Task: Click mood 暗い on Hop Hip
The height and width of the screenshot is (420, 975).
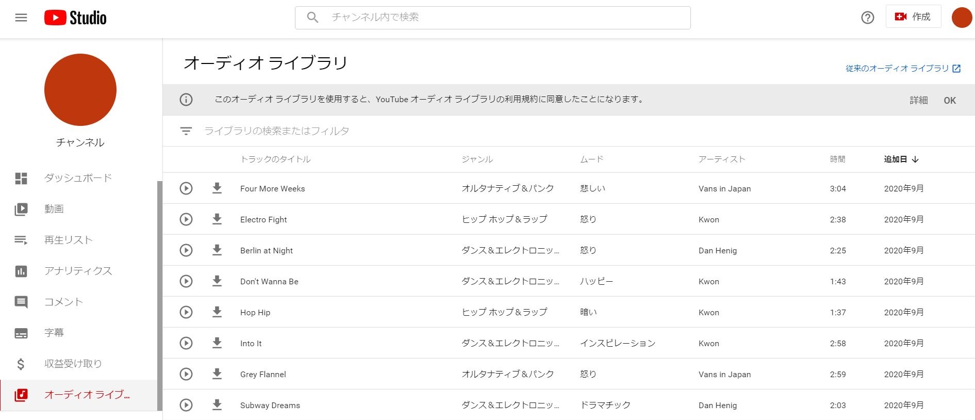Action: point(588,312)
